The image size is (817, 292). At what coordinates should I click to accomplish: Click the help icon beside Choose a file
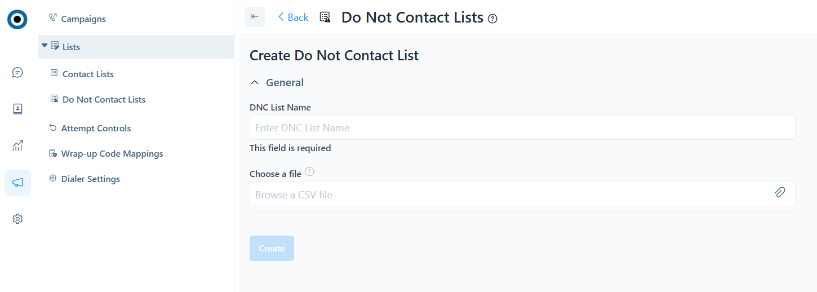309,172
